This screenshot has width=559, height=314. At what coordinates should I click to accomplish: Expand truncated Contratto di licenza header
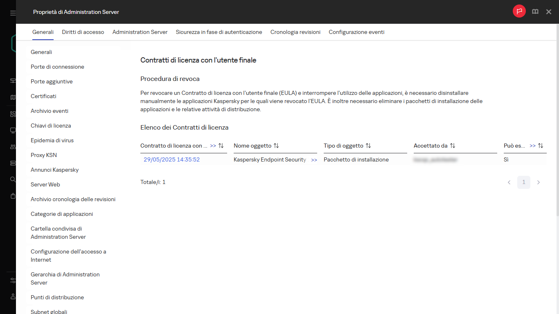pos(213,146)
